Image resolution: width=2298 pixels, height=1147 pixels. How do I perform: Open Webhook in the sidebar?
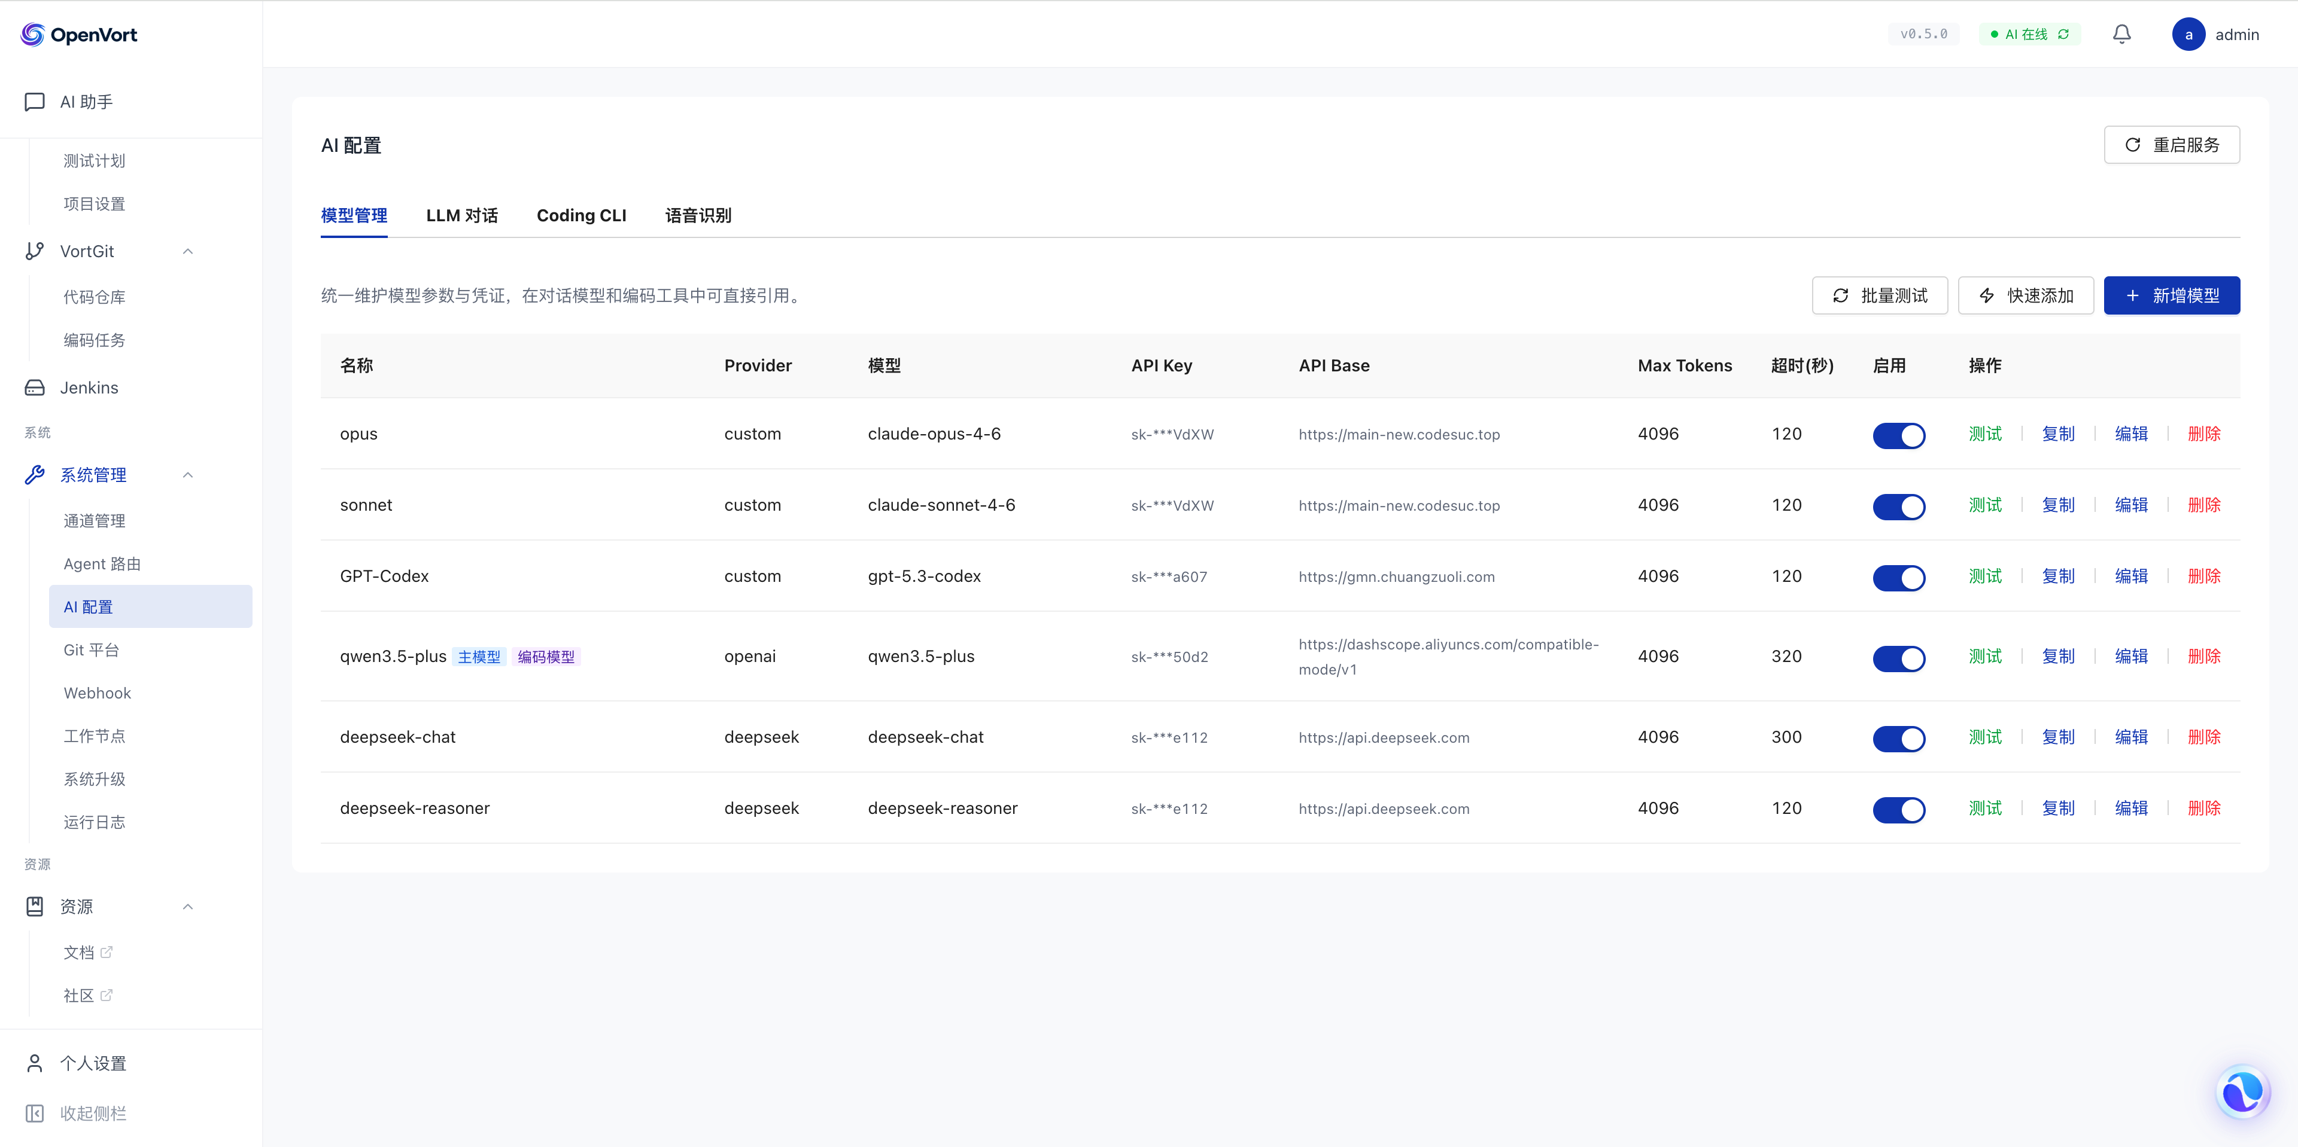151,693
